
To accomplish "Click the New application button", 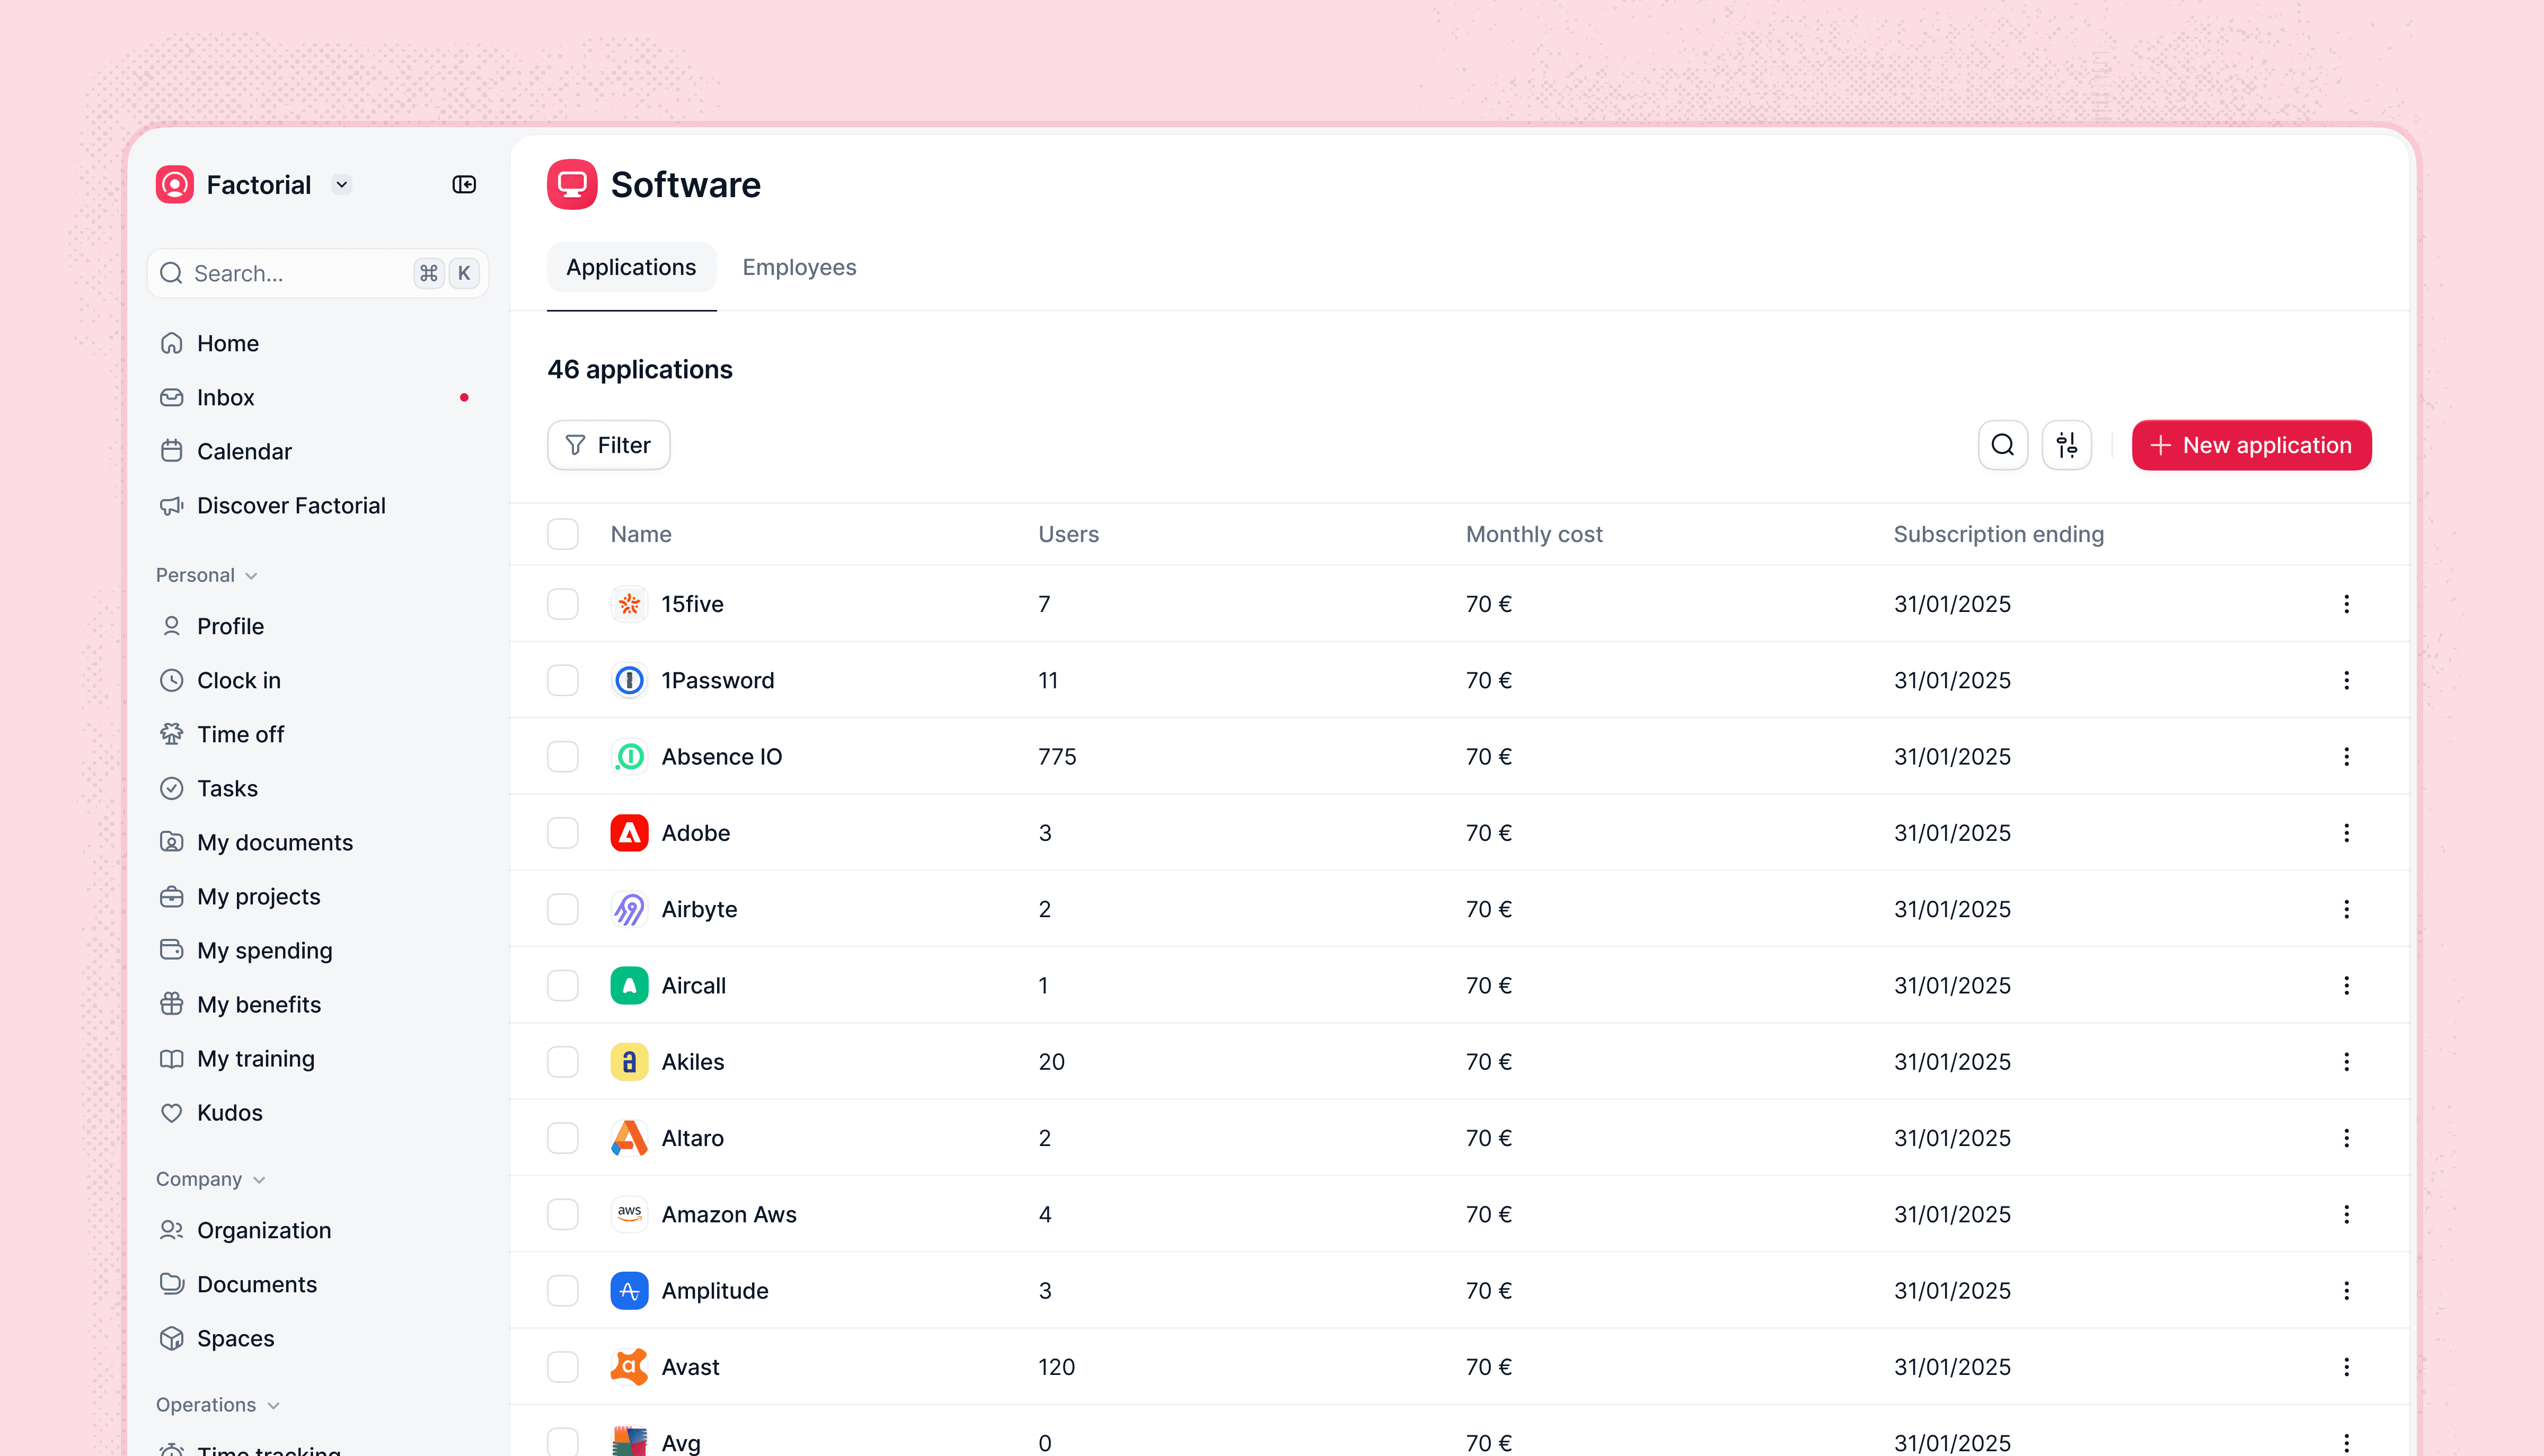I will [2251, 445].
